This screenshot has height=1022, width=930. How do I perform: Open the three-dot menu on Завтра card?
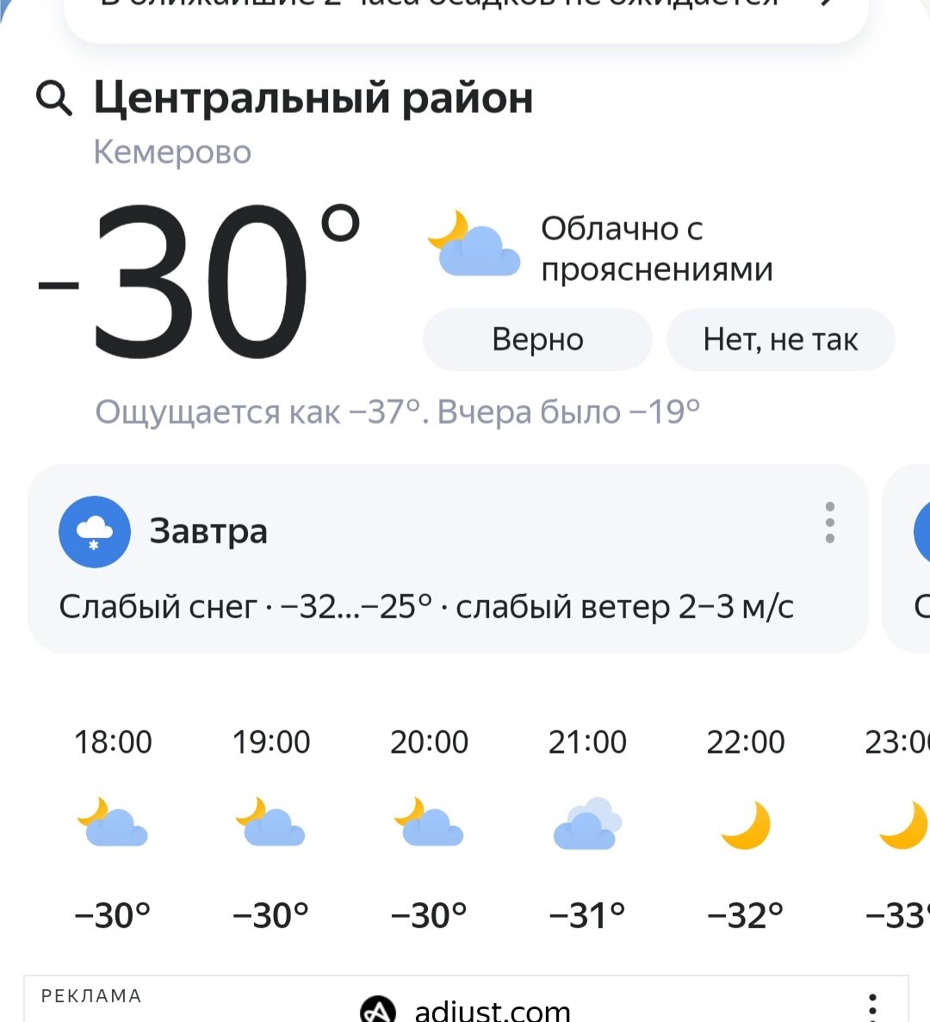pyautogui.click(x=829, y=522)
